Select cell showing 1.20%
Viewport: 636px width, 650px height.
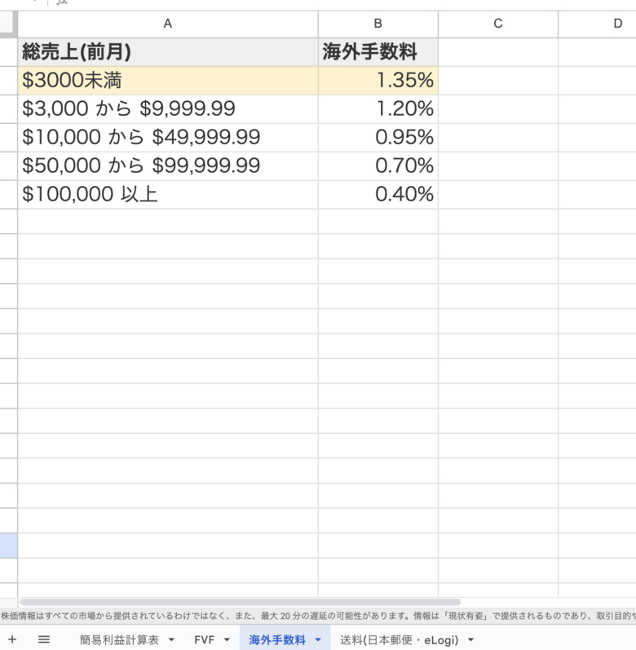378,109
